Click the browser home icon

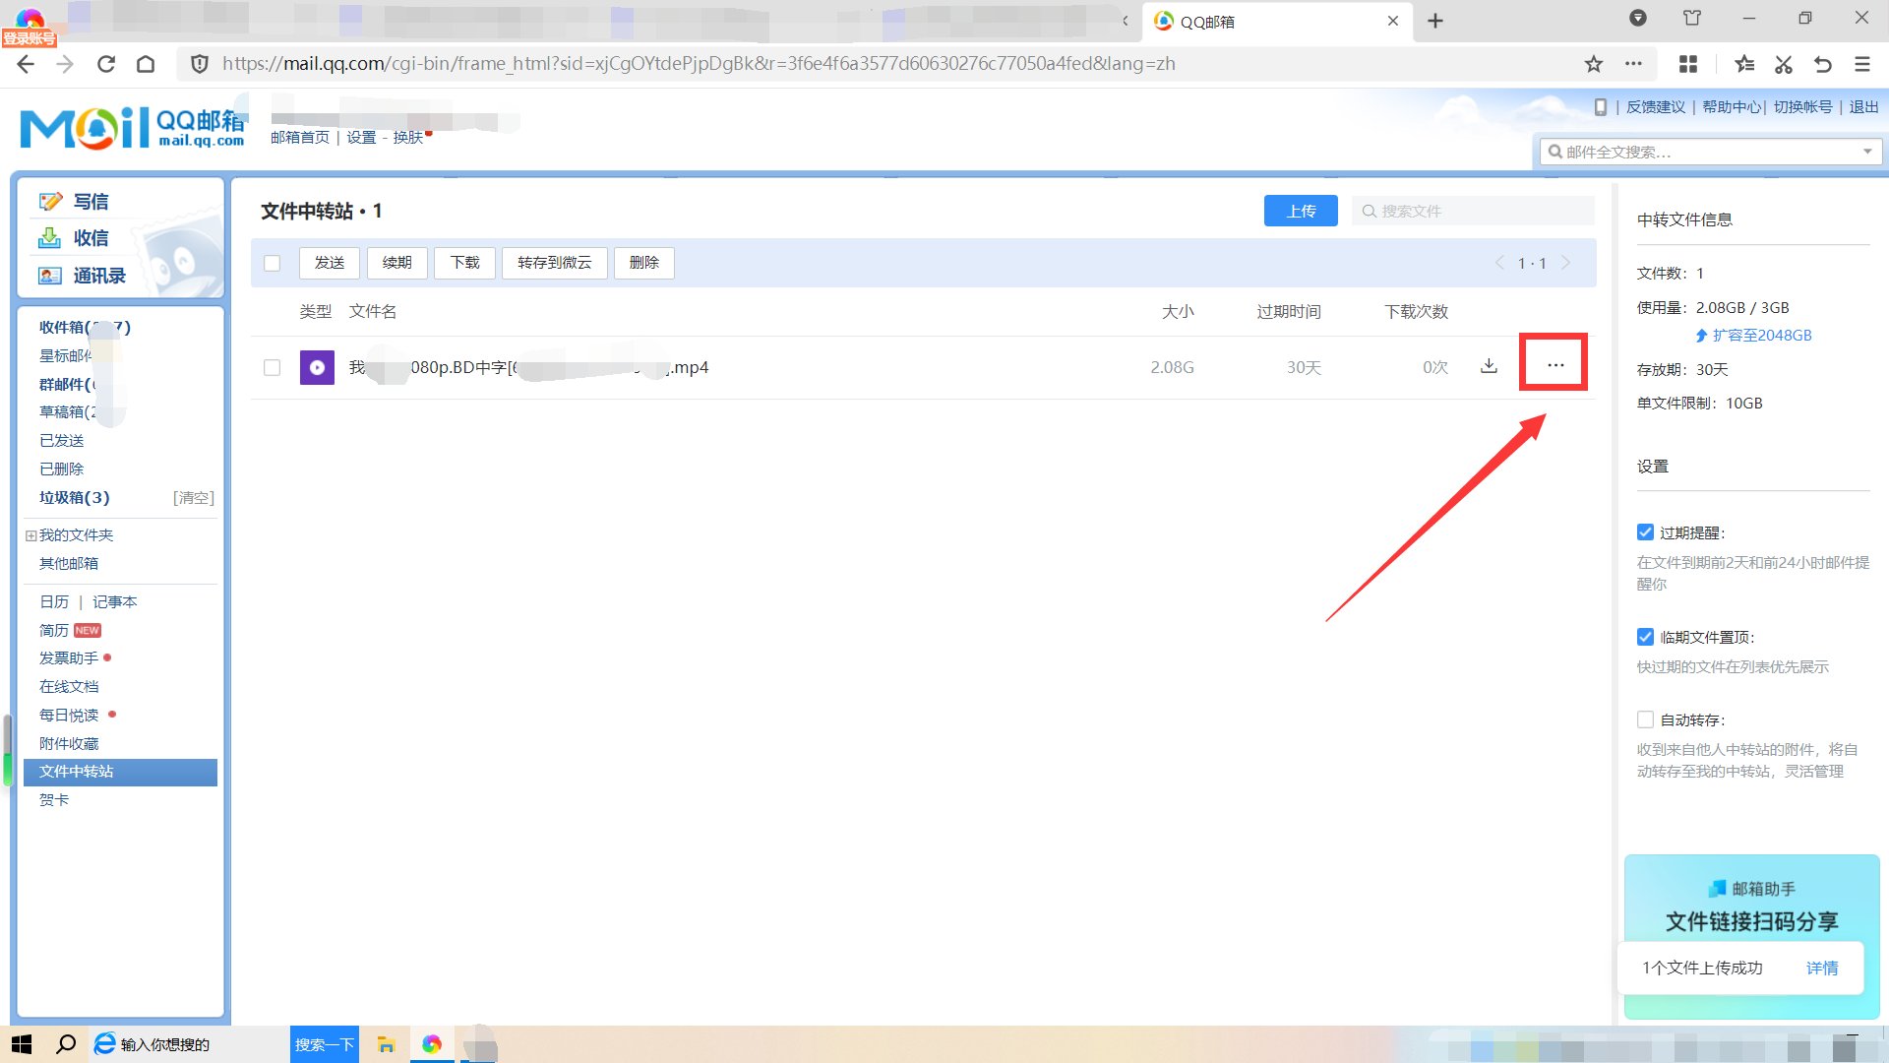click(146, 64)
